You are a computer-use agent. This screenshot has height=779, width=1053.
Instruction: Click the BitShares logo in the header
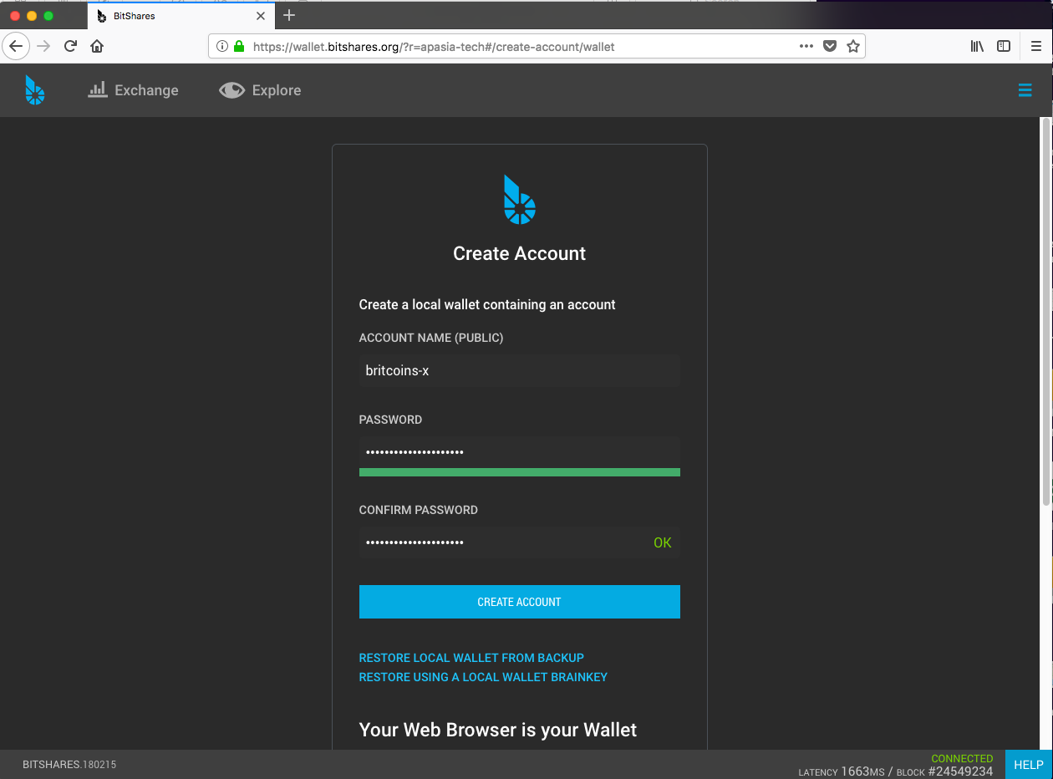click(34, 89)
